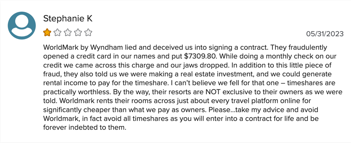Click the phrase "real estate investment"
Image resolution: width=351 pixels, height=143 pixels.
(216, 74)
